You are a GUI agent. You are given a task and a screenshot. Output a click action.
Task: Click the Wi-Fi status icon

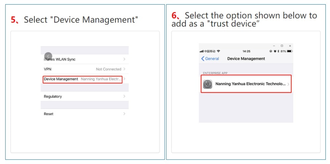coord(218,51)
